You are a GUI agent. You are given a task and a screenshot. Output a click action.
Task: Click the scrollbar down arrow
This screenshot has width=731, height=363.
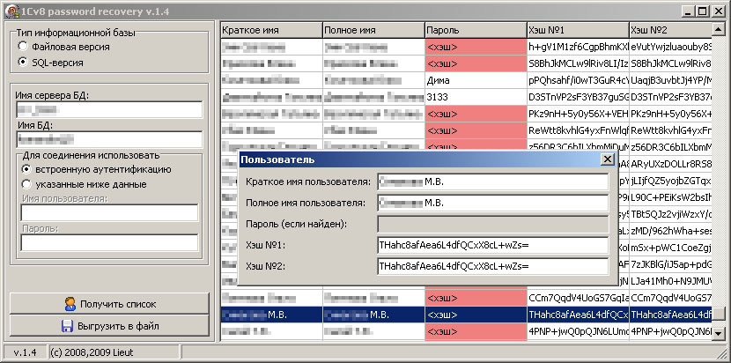point(718,333)
